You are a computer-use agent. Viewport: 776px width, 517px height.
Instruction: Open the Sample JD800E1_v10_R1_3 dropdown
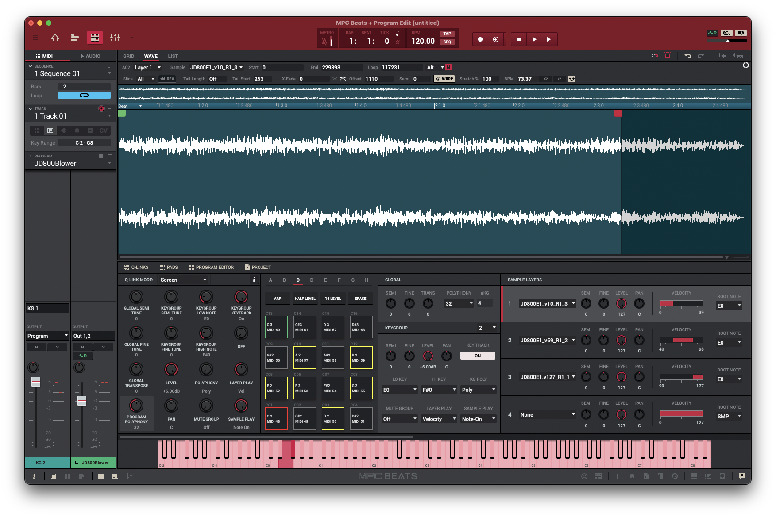216,67
